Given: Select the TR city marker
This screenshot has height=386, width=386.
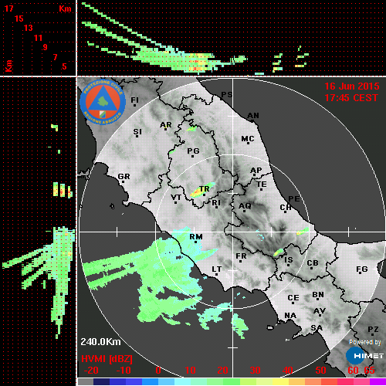Looking at the screenshot, I should (x=204, y=195).
